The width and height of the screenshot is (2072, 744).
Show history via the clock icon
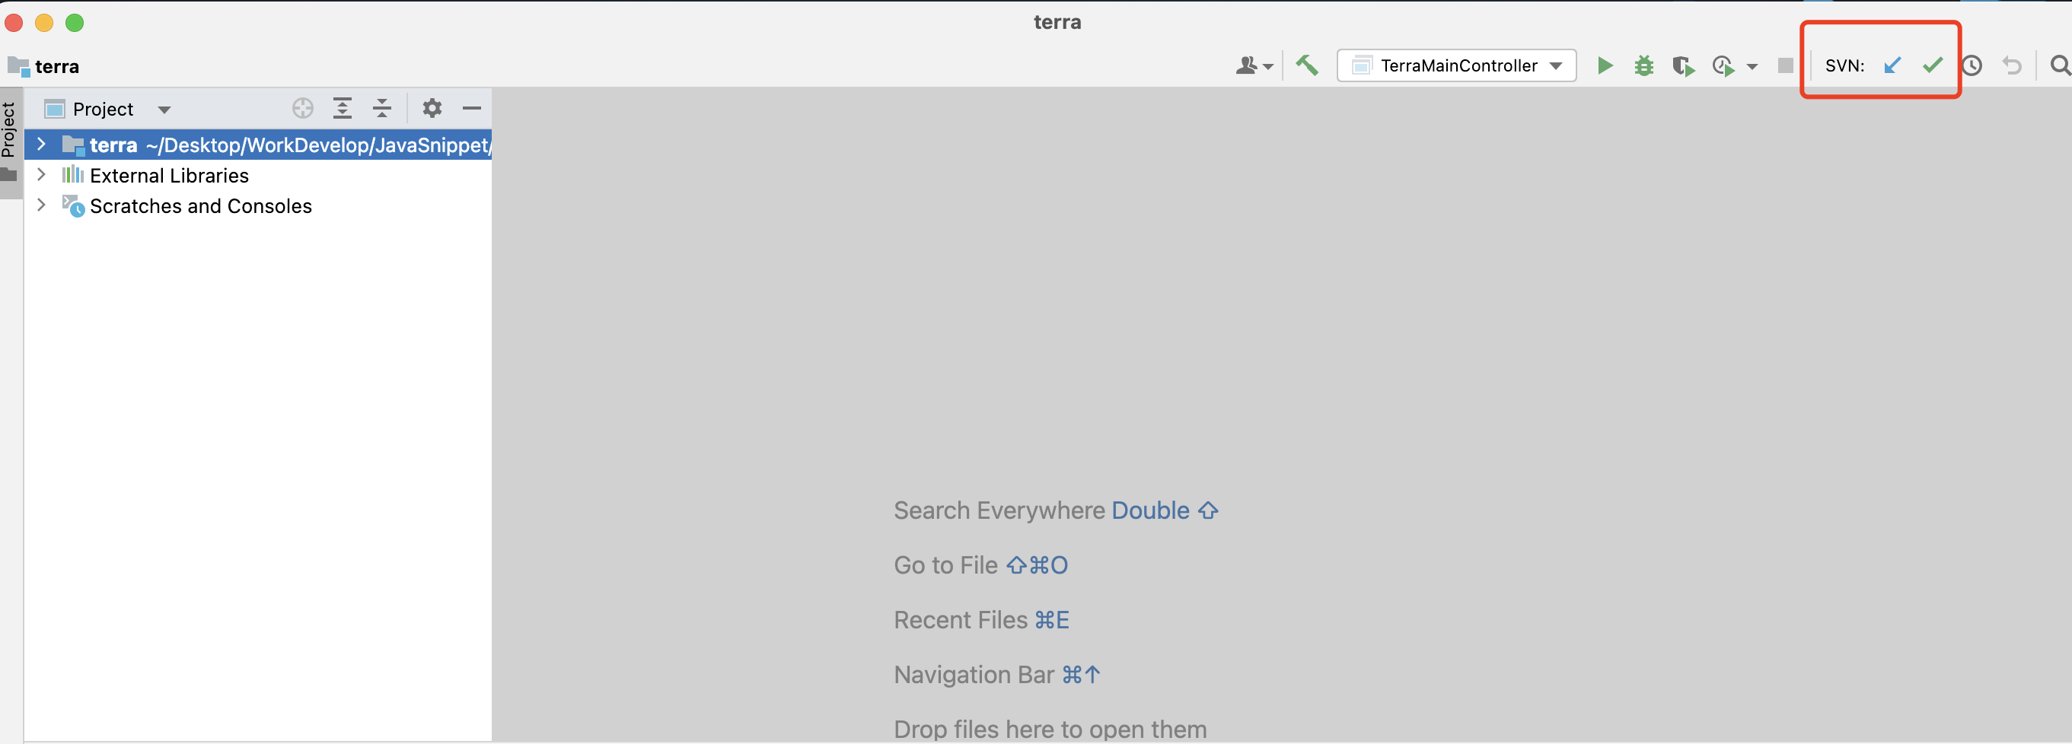tap(1972, 66)
